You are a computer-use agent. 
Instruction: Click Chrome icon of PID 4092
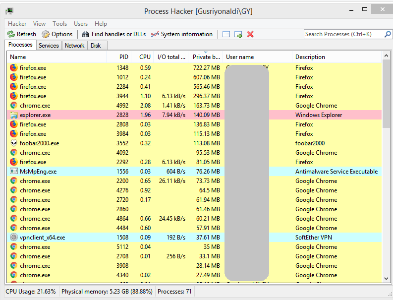[x=13, y=153]
